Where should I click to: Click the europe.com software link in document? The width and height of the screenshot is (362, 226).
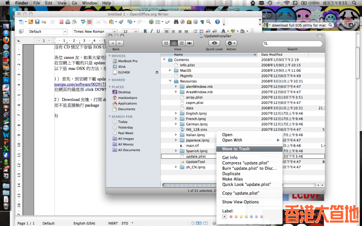click(x=80, y=84)
